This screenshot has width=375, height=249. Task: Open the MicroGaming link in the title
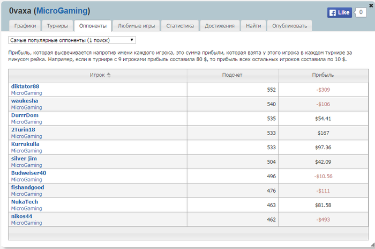[62, 11]
